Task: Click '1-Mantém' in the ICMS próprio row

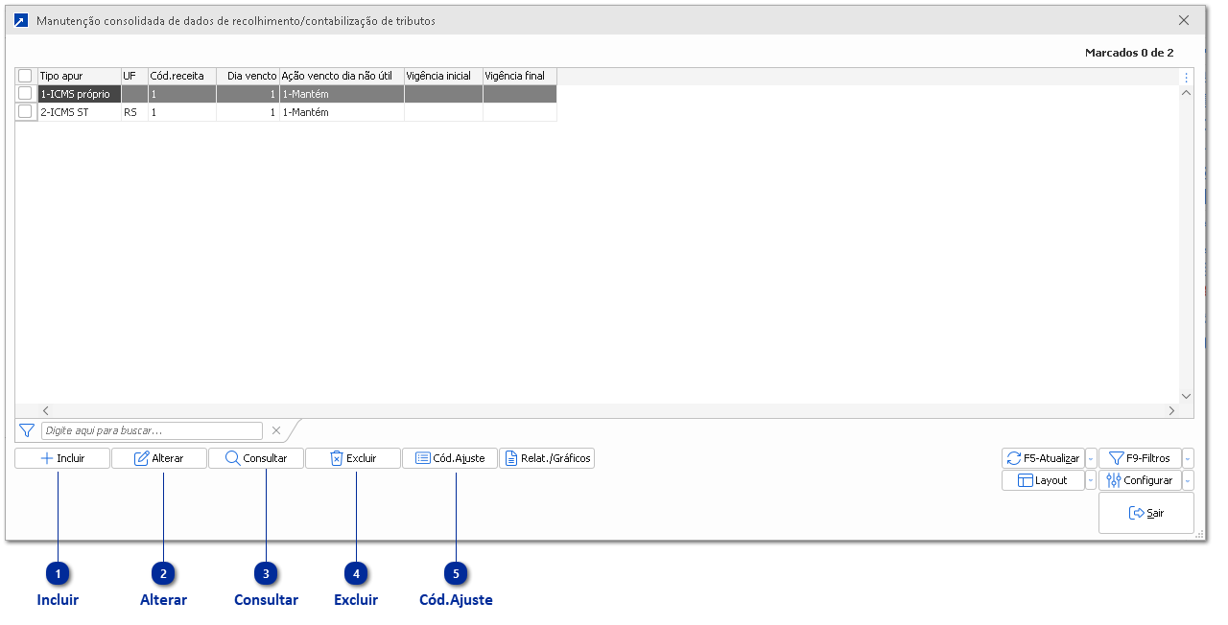Action: pyautogui.click(x=342, y=94)
